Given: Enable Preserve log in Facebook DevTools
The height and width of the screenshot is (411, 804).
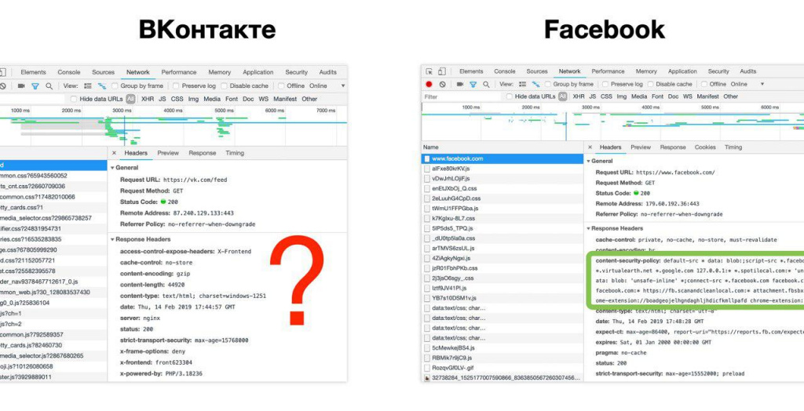Looking at the screenshot, I should pos(605,84).
